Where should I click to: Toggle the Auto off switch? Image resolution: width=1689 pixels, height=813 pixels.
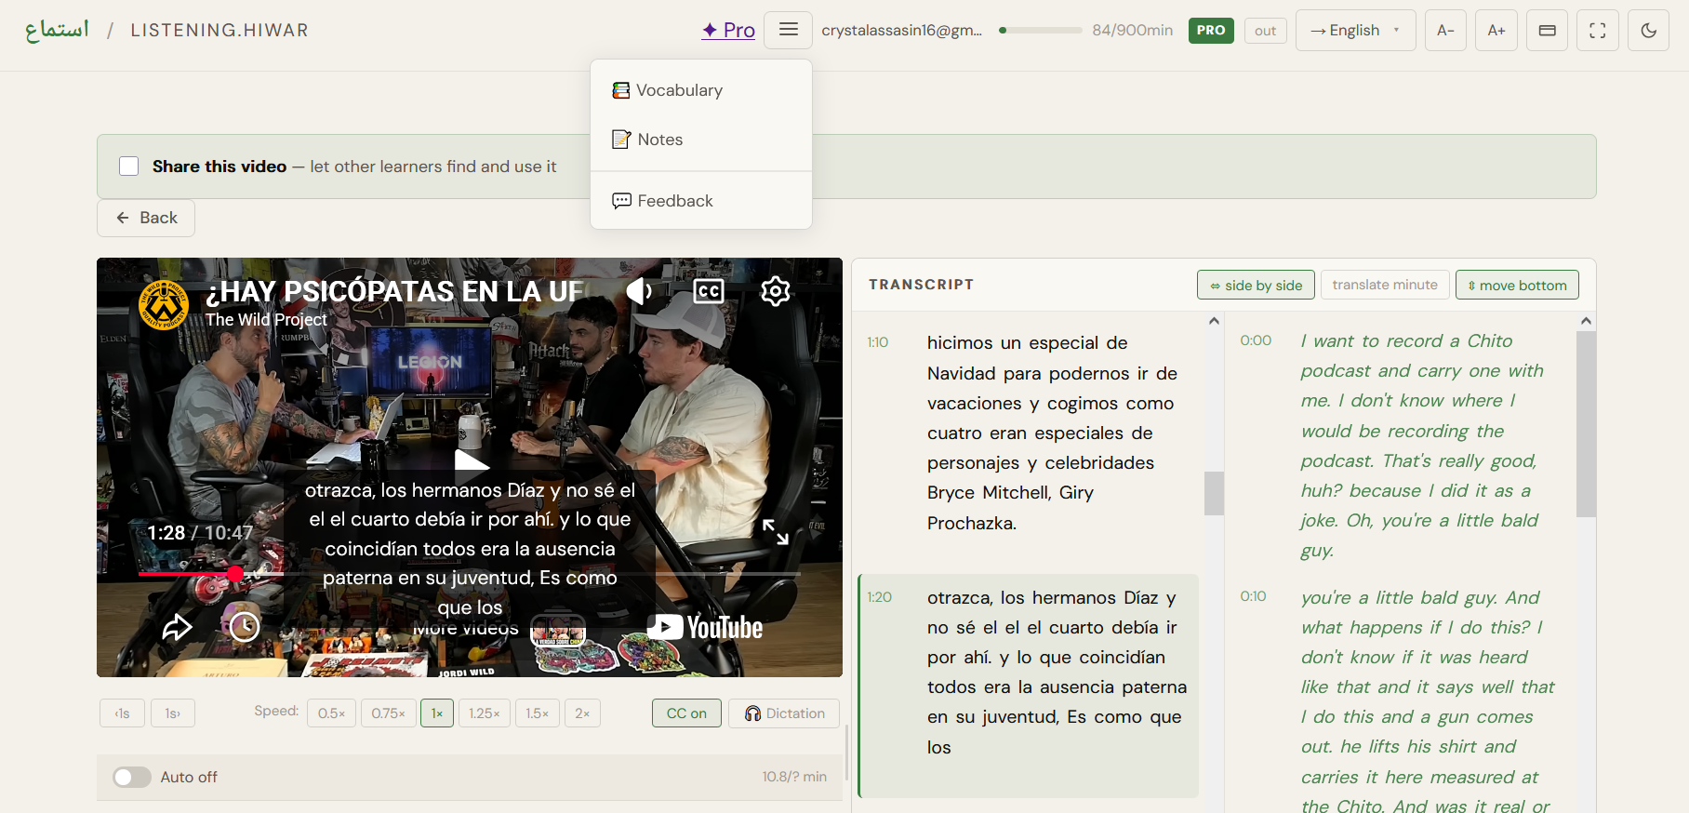(132, 777)
